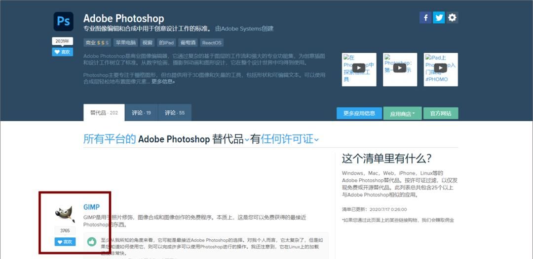Open the 应用商店 dropdown button
This screenshot has height=259, width=533.
[403, 113]
